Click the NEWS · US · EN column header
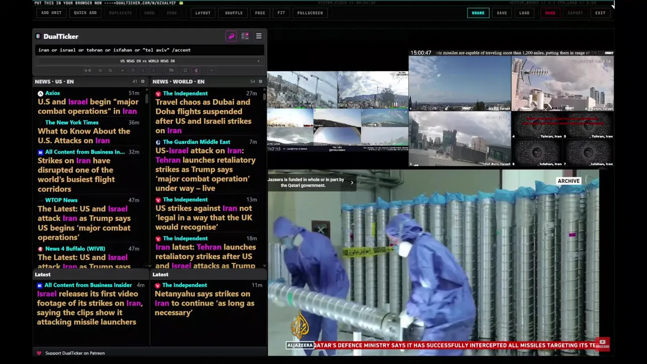 54,81
